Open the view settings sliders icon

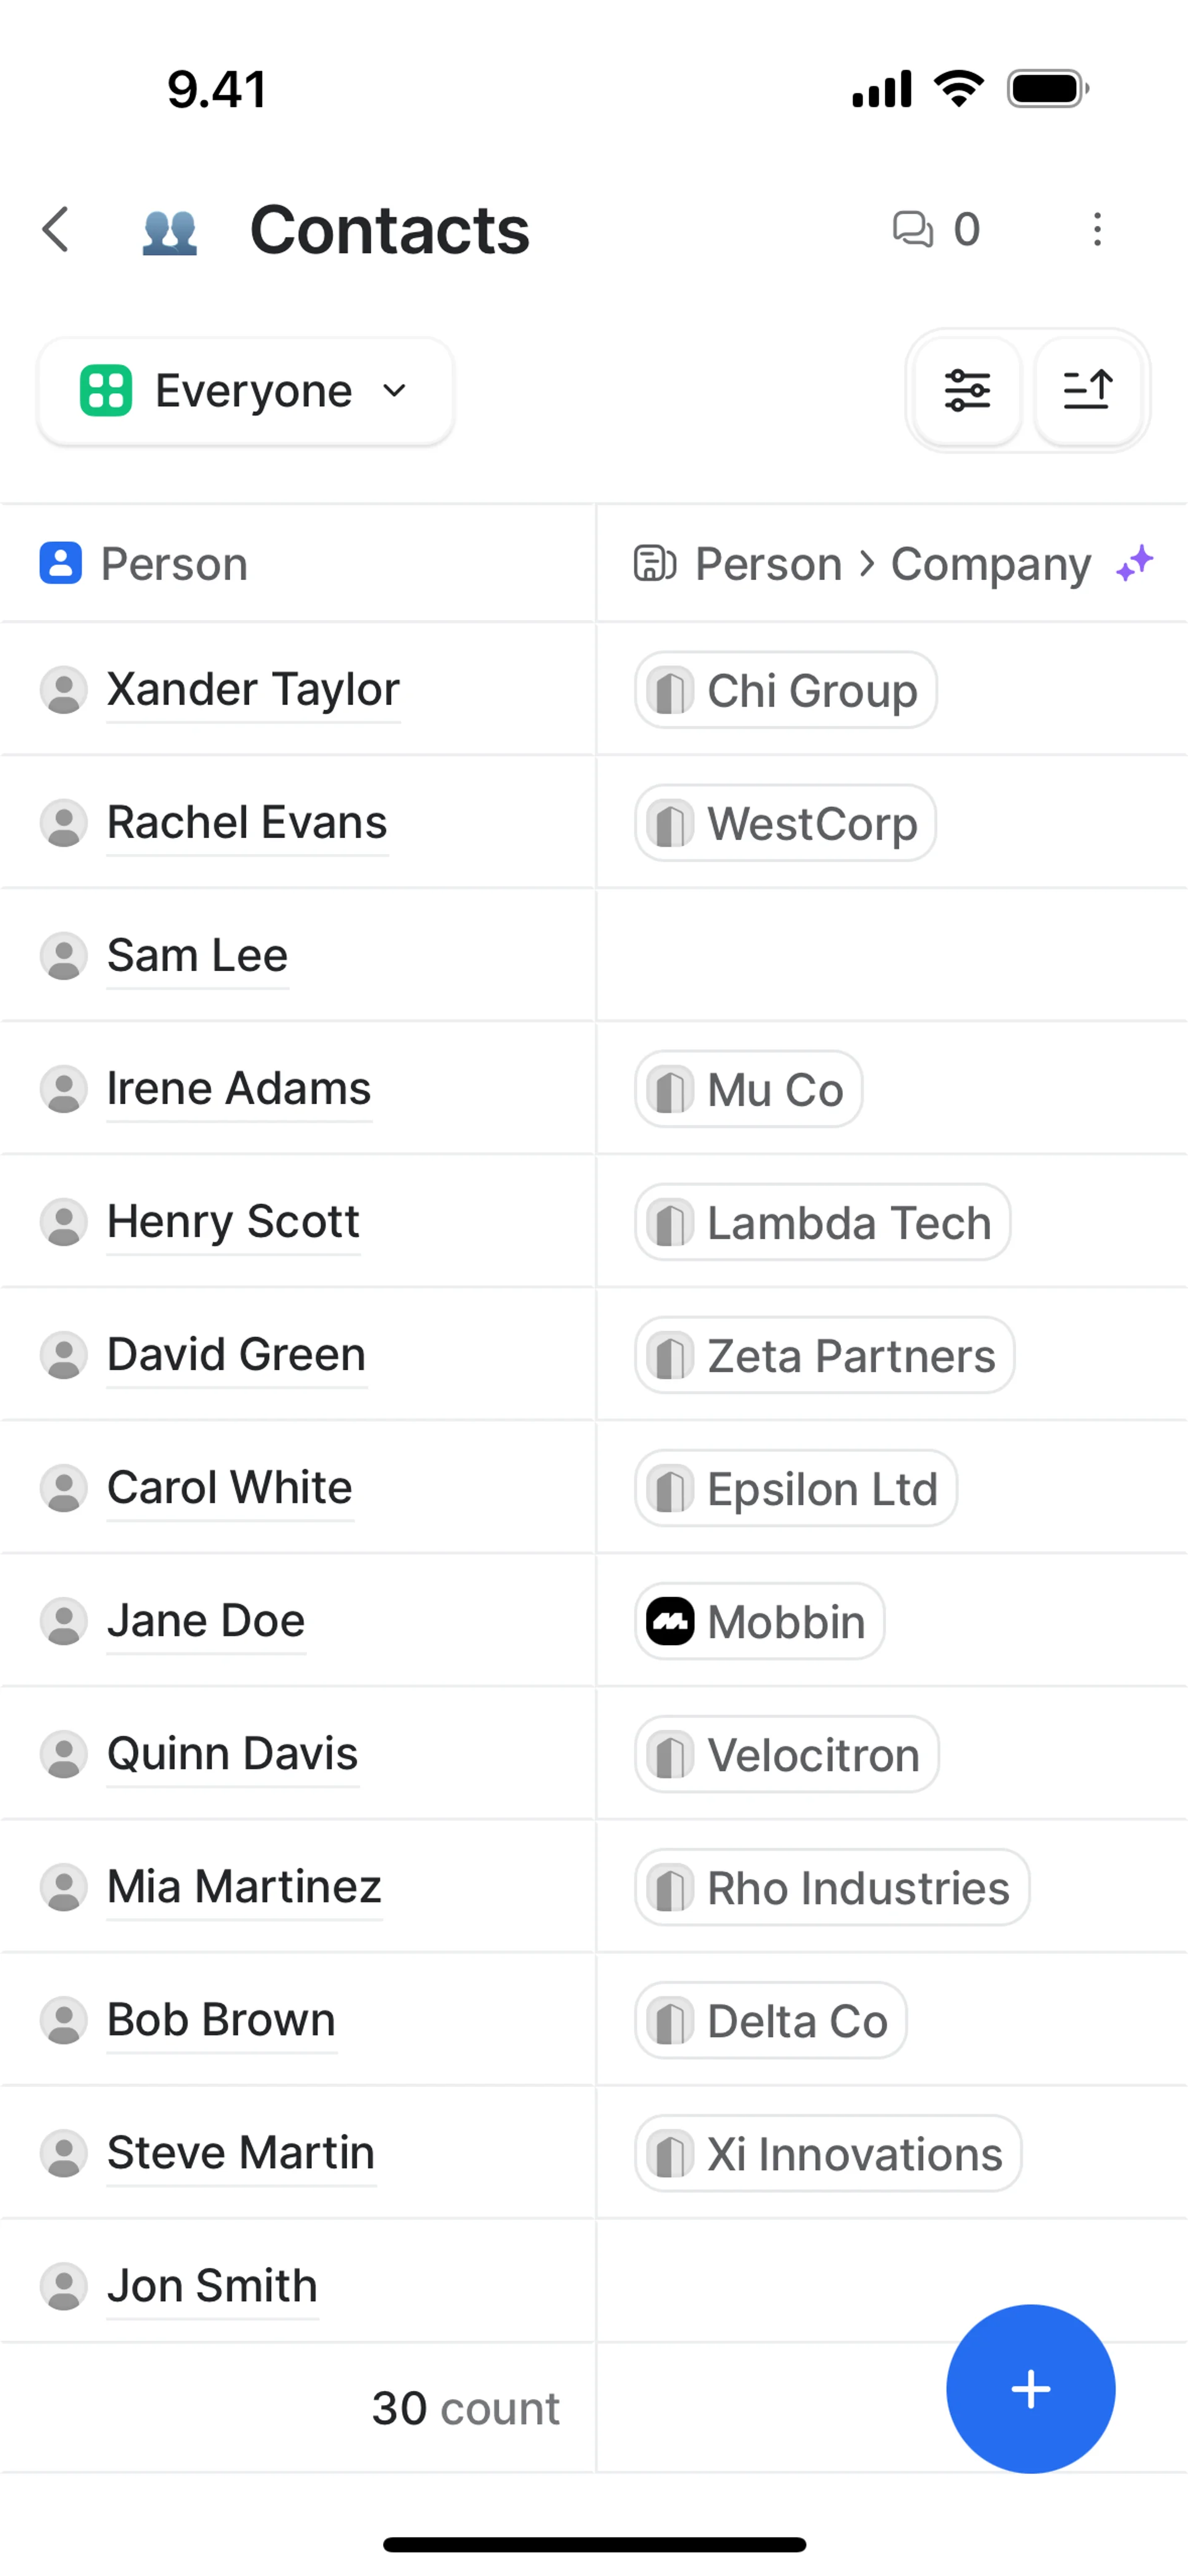(x=967, y=390)
